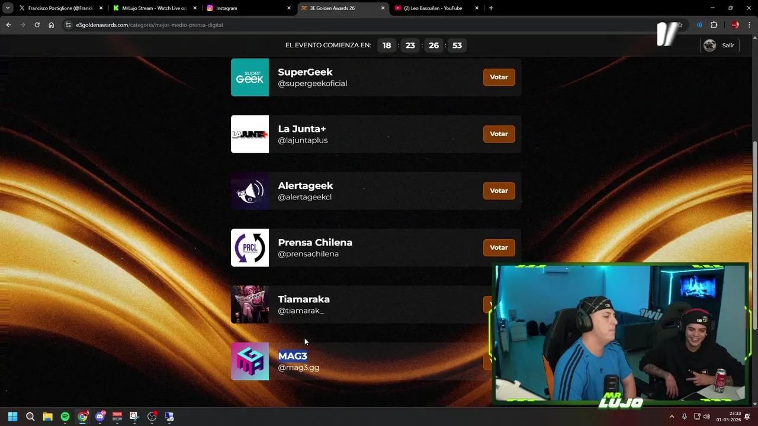Open Windows taskbar search

[30, 417]
